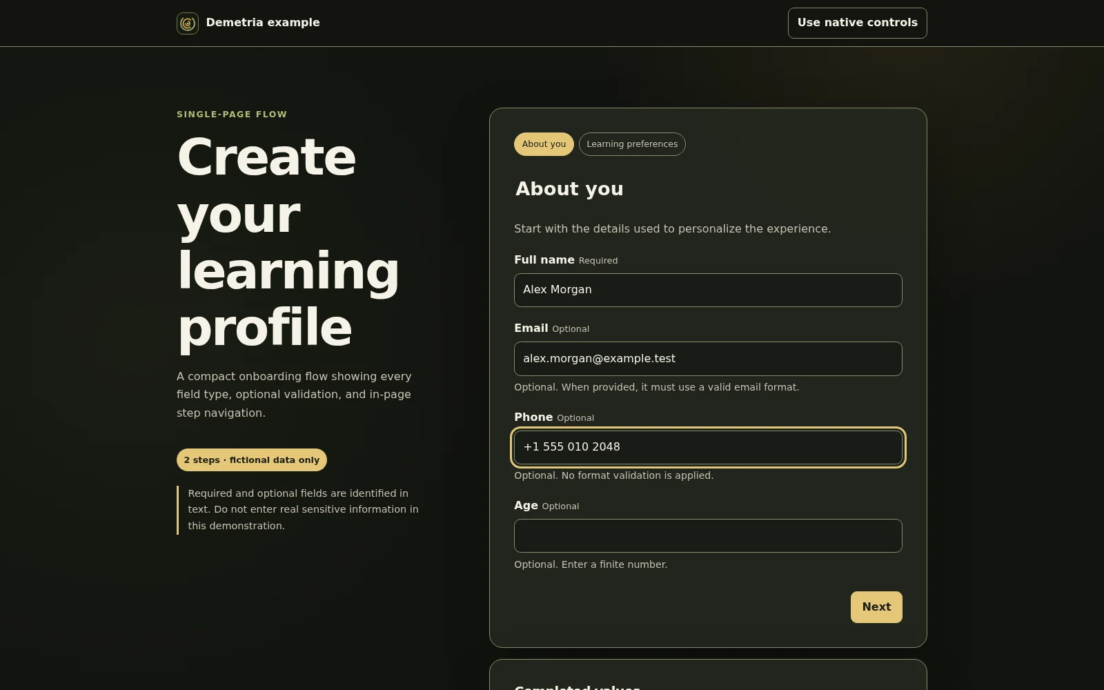Select the Phone input field
The width and height of the screenshot is (1104, 690).
point(708,447)
